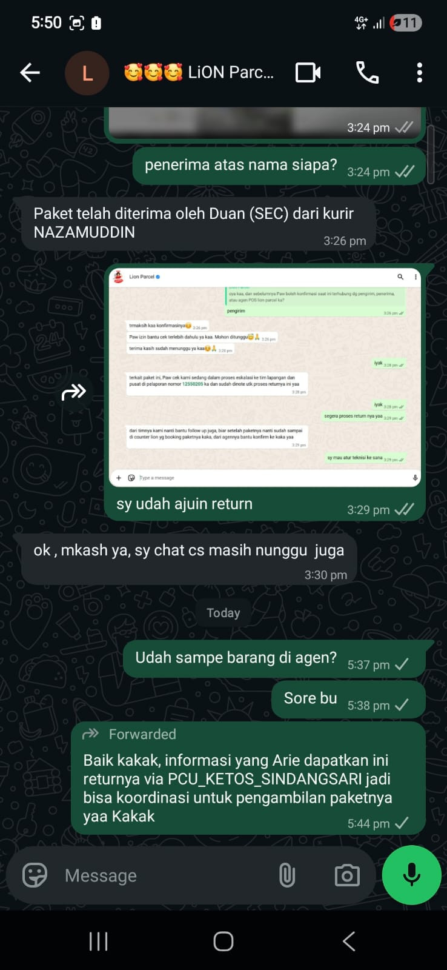Screen dimensions: 447x970
Task: Tap the paperclip attachment icon
Action: [287, 875]
